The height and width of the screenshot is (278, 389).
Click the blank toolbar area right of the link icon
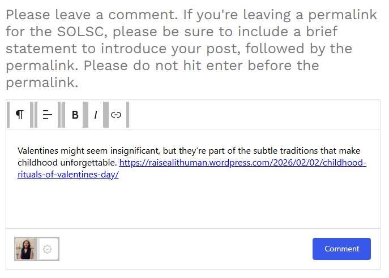point(255,115)
